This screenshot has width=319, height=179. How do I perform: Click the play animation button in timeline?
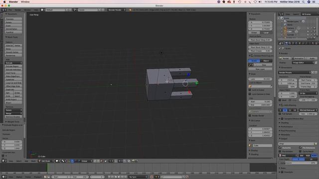(x=119, y=177)
